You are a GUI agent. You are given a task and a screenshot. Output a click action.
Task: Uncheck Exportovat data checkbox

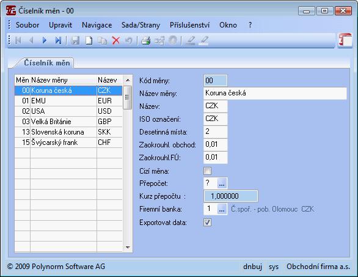[207, 222]
